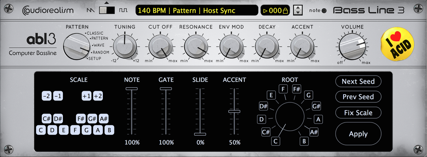Click the 140 BPM Pattern Host Sync display
The height and width of the screenshot is (157, 427).
[x=197, y=10]
